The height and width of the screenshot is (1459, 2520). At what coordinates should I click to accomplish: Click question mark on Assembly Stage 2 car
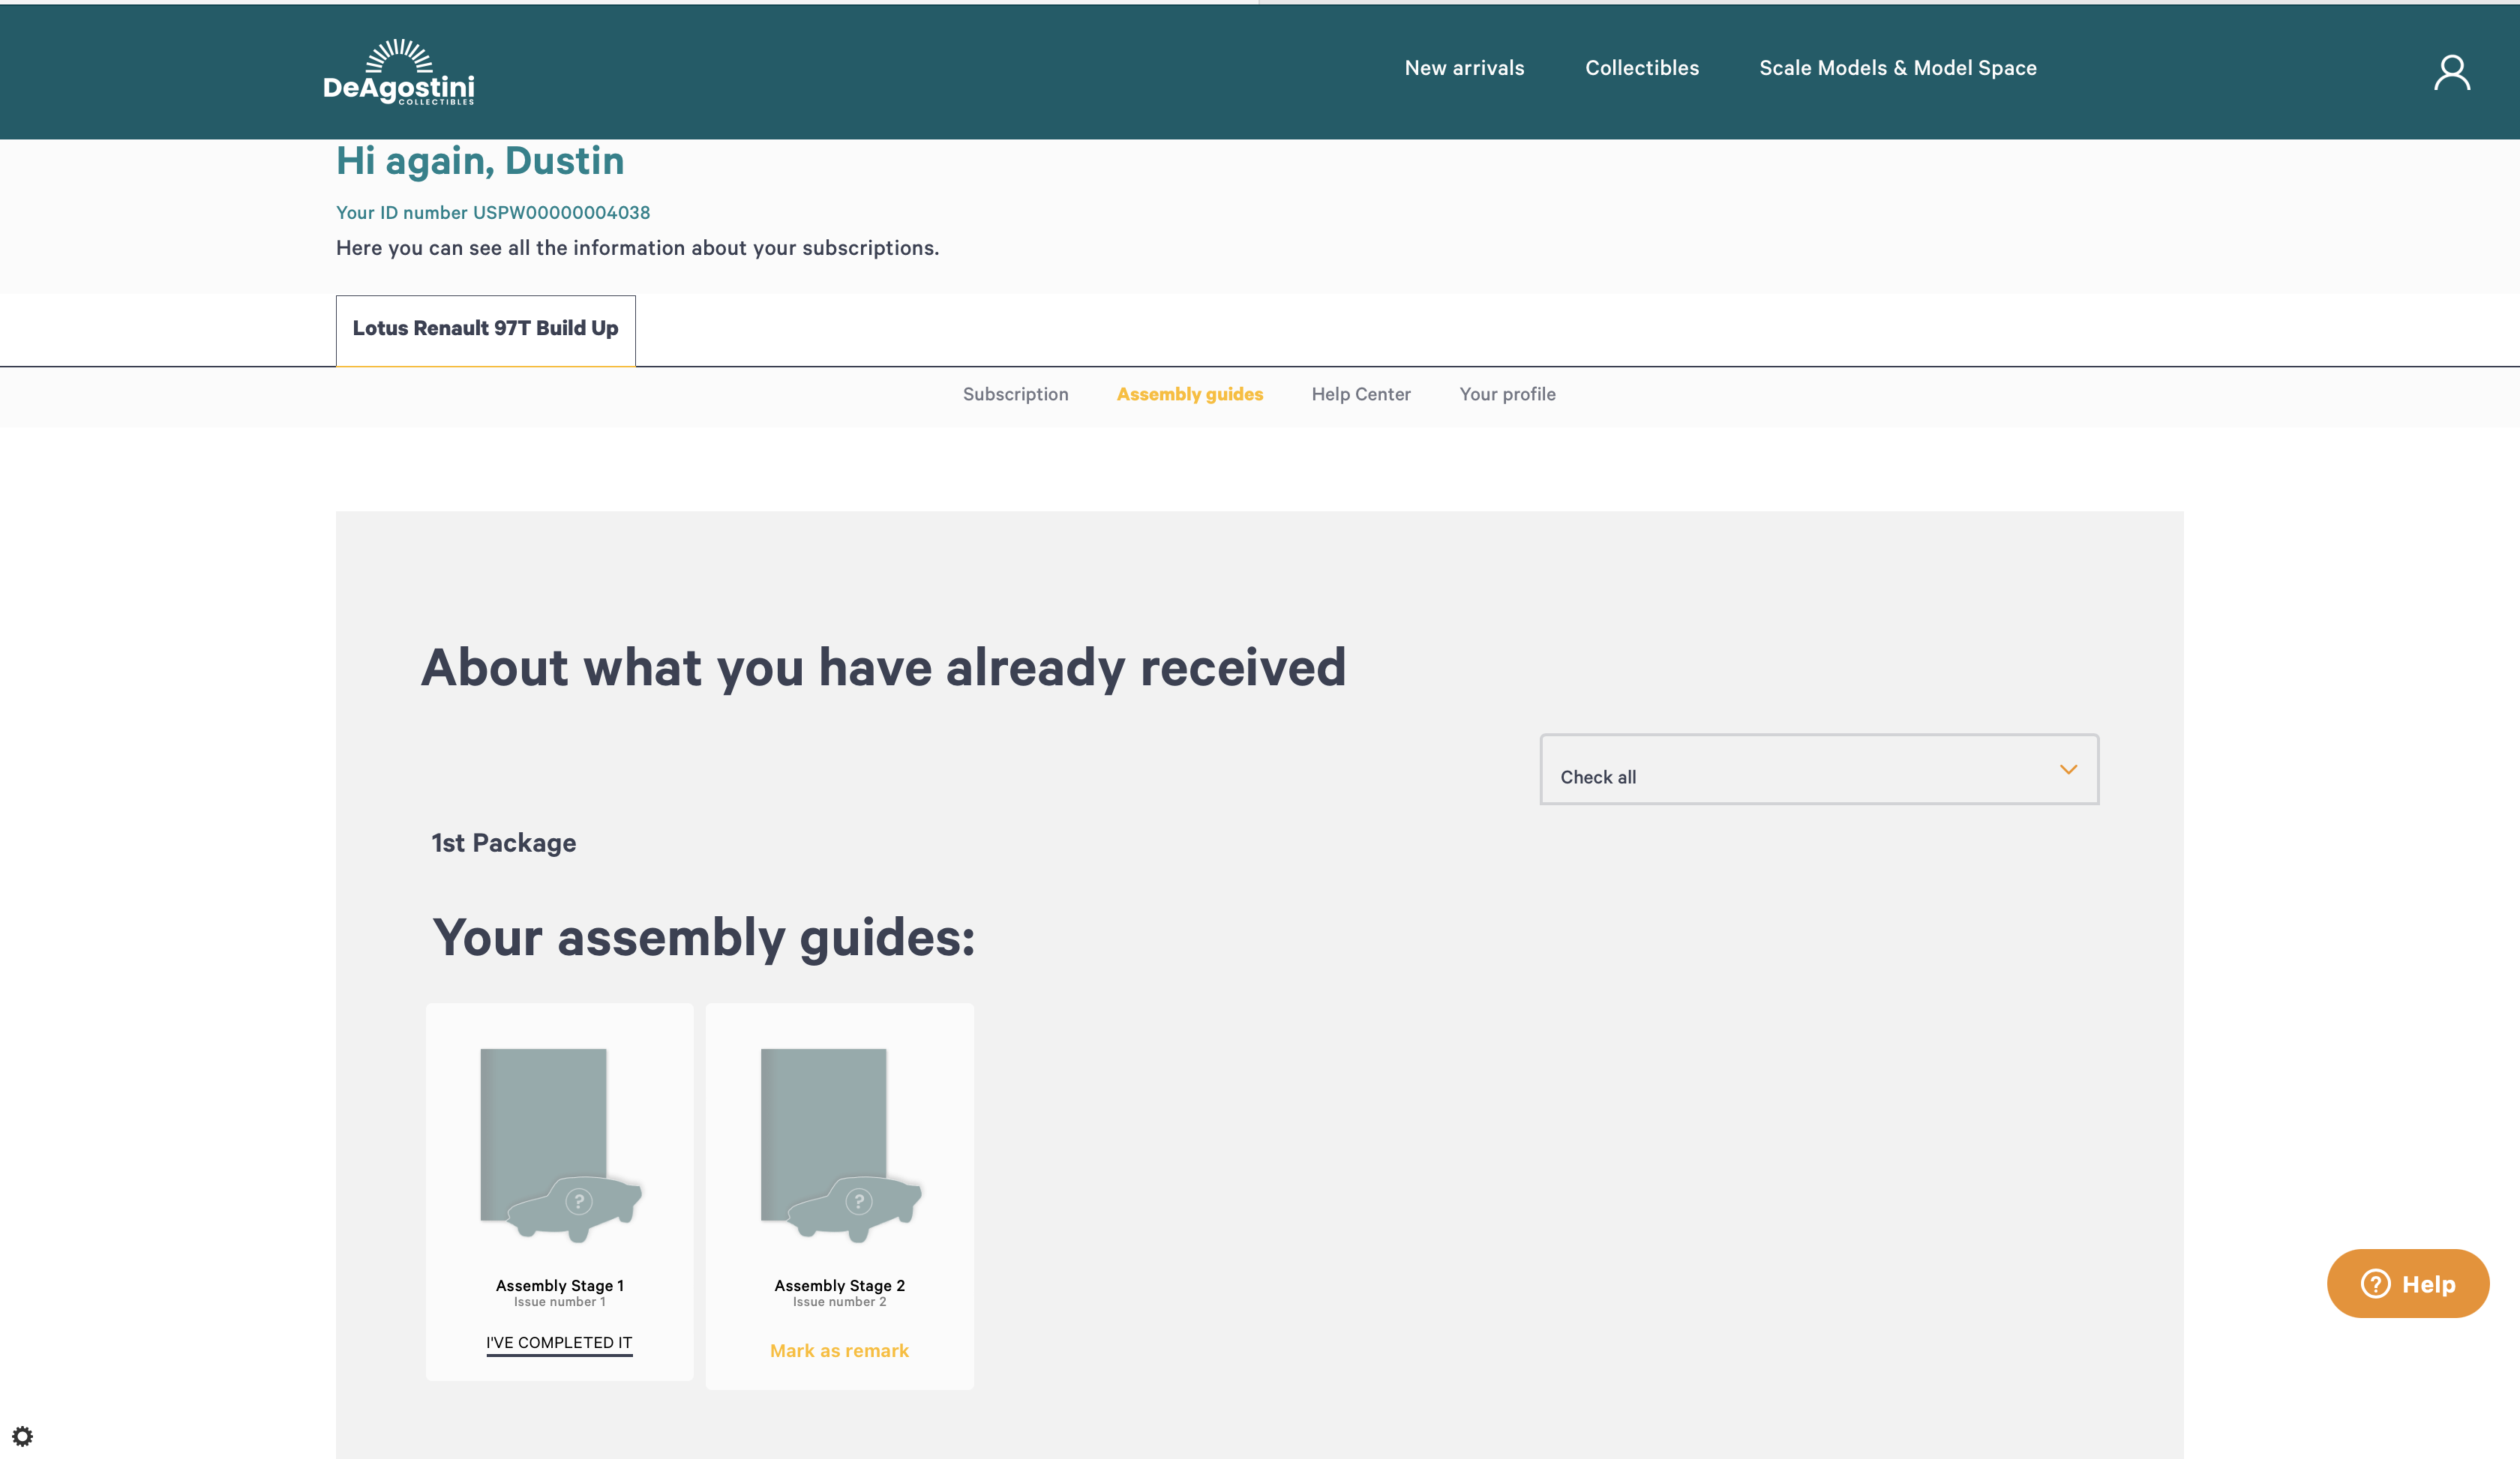(x=859, y=1201)
